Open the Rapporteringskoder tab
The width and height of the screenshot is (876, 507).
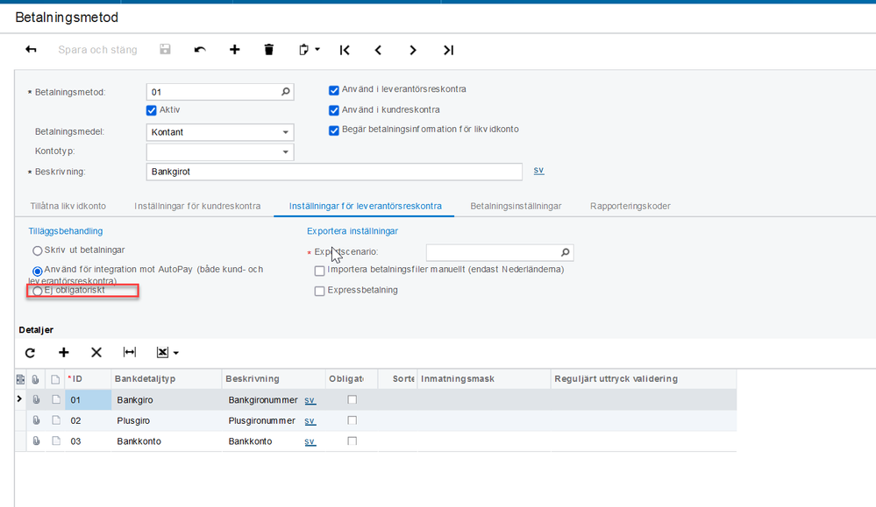tap(630, 206)
